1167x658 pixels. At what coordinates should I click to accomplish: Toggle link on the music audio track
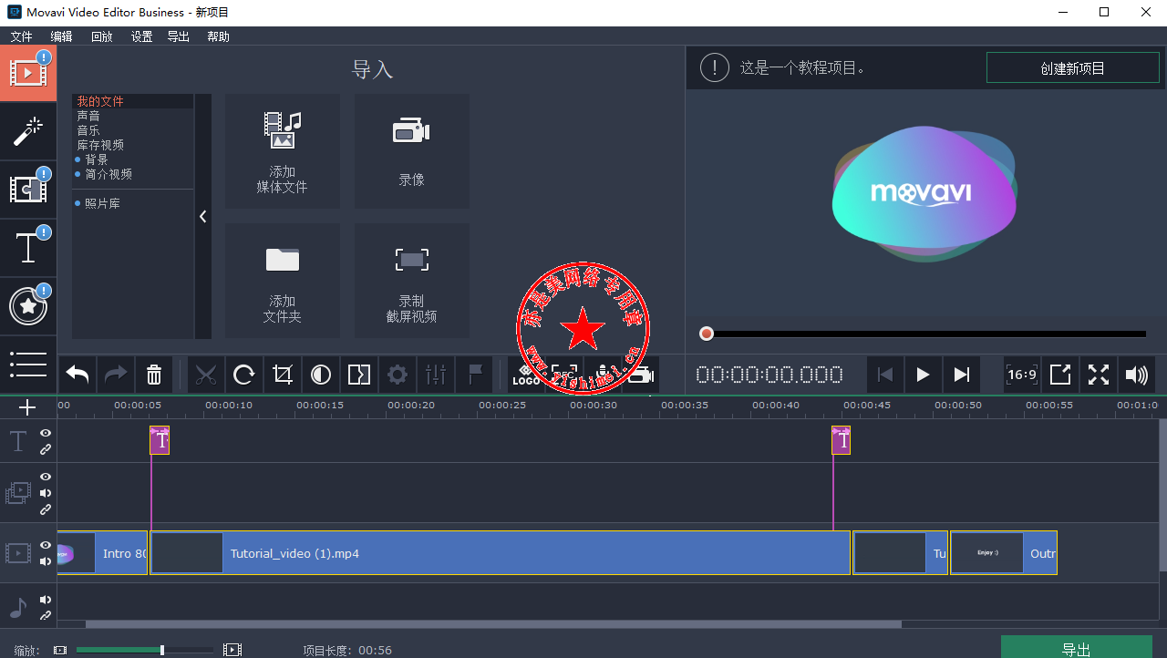point(46,616)
